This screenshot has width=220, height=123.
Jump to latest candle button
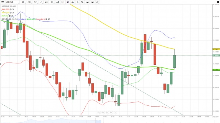tap(107, 113)
